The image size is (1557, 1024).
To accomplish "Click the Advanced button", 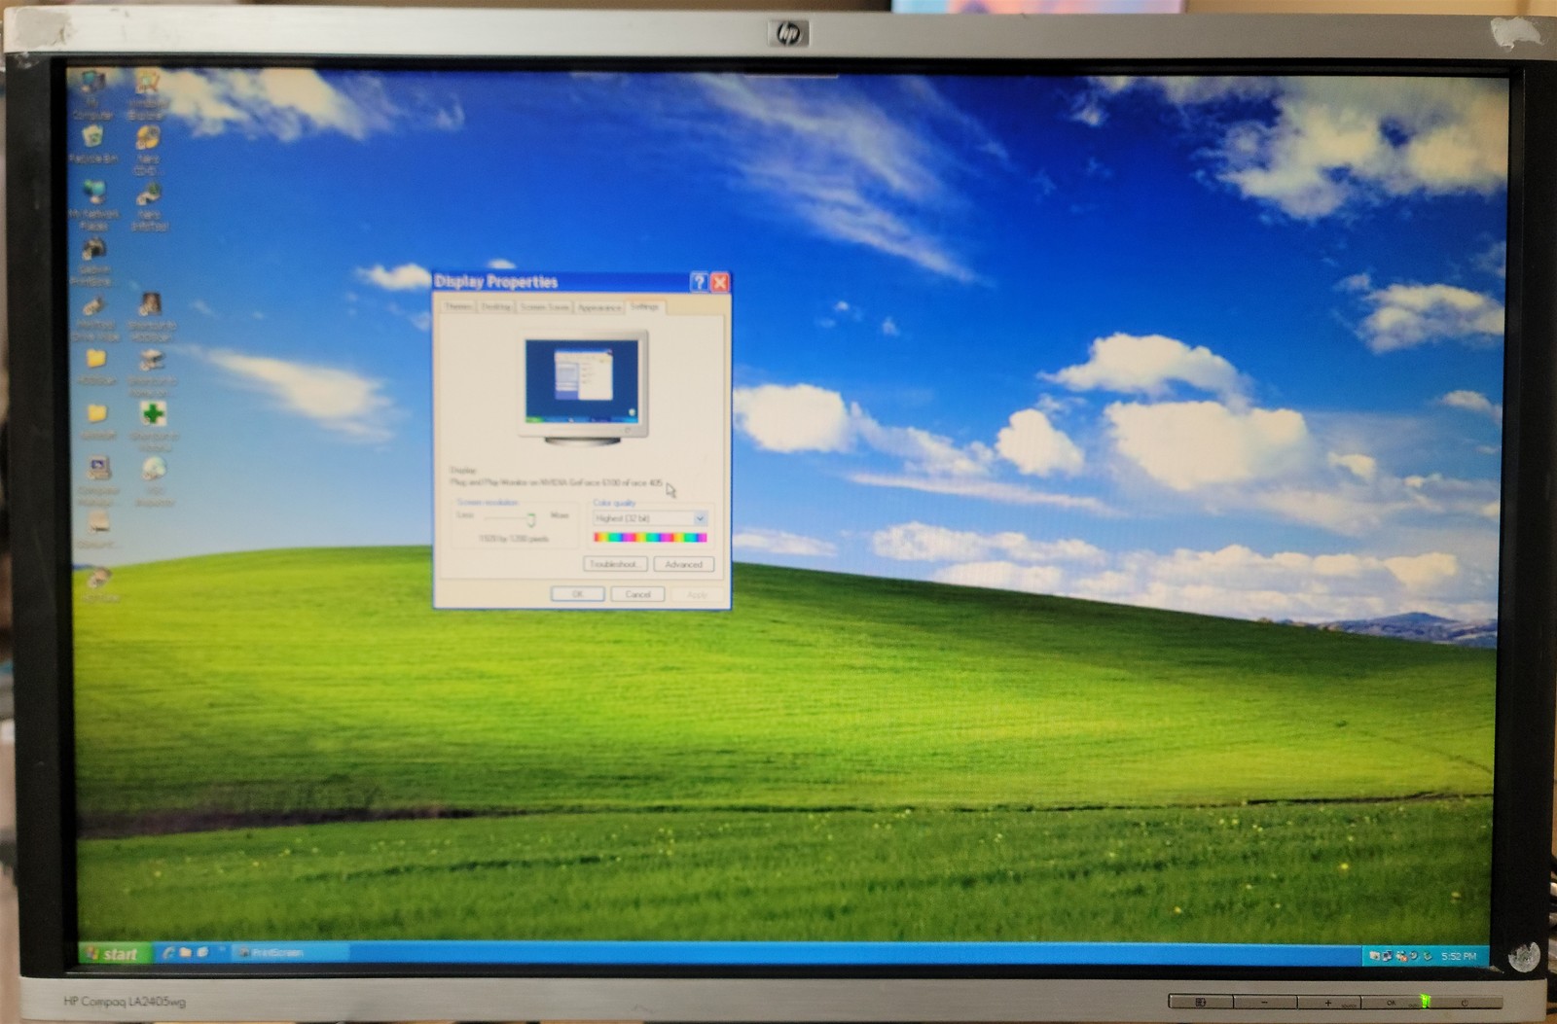I will [x=684, y=564].
